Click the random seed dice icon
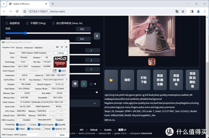This screenshot has height=138, width=209. pos(75,84)
